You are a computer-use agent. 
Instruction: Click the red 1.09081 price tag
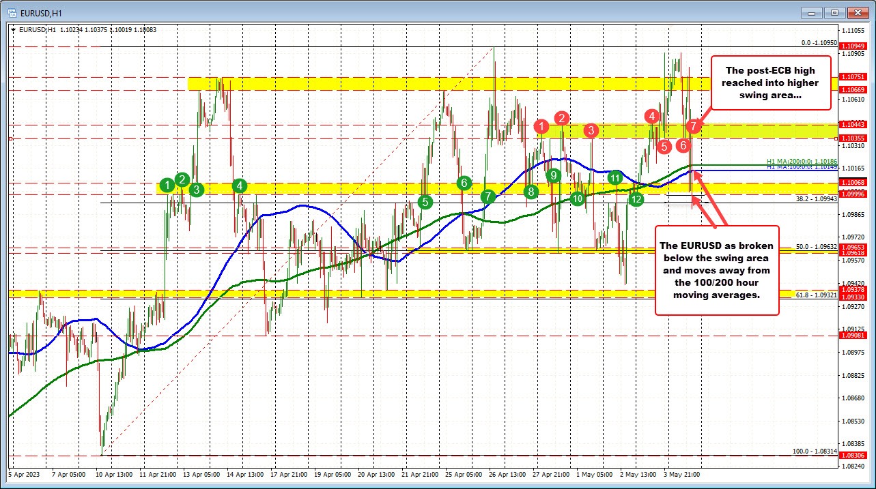[854, 335]
